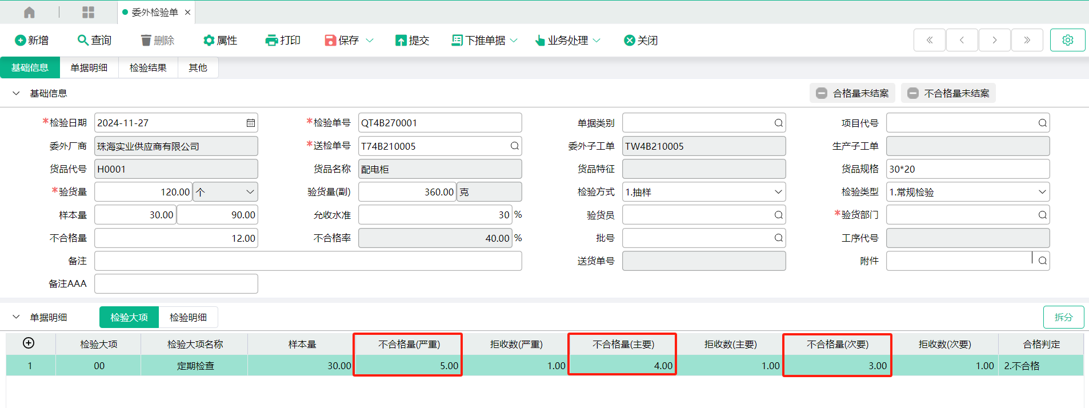
Task: Expand the 检验方式 dropdown
Action: point(778,192)
